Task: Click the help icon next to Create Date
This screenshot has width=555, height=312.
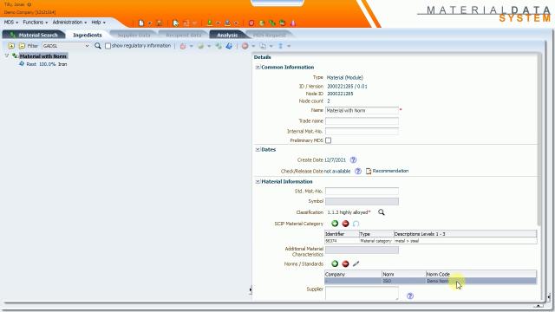Action: [x=353, y=159]
